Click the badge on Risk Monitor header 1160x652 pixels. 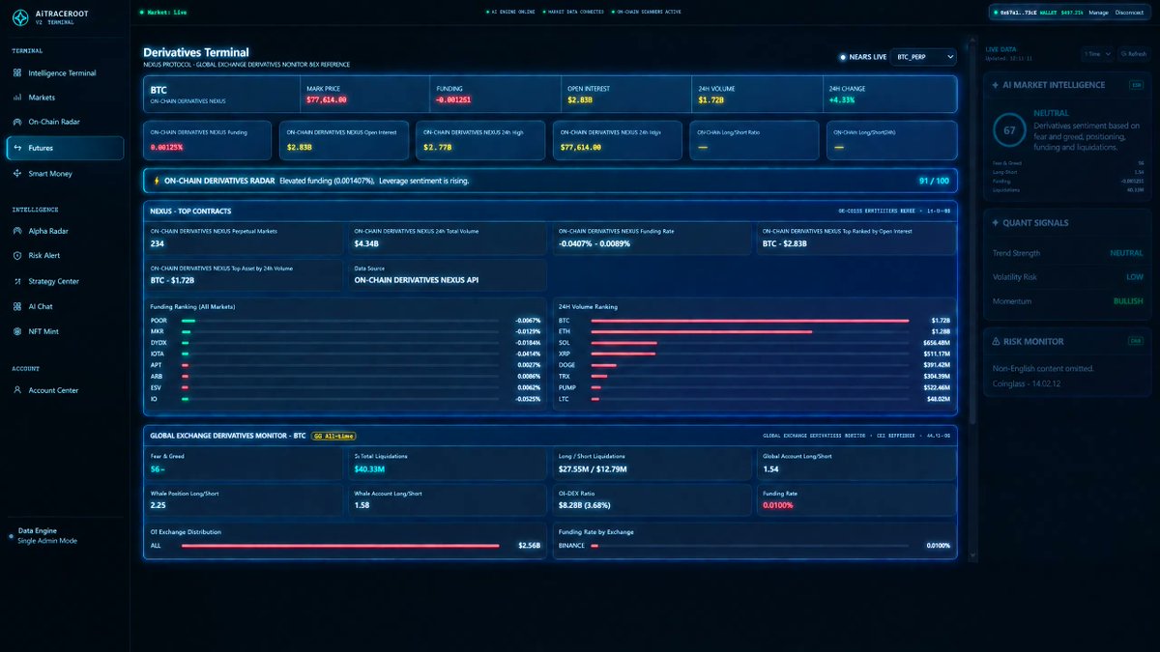tap(1137, 341)
